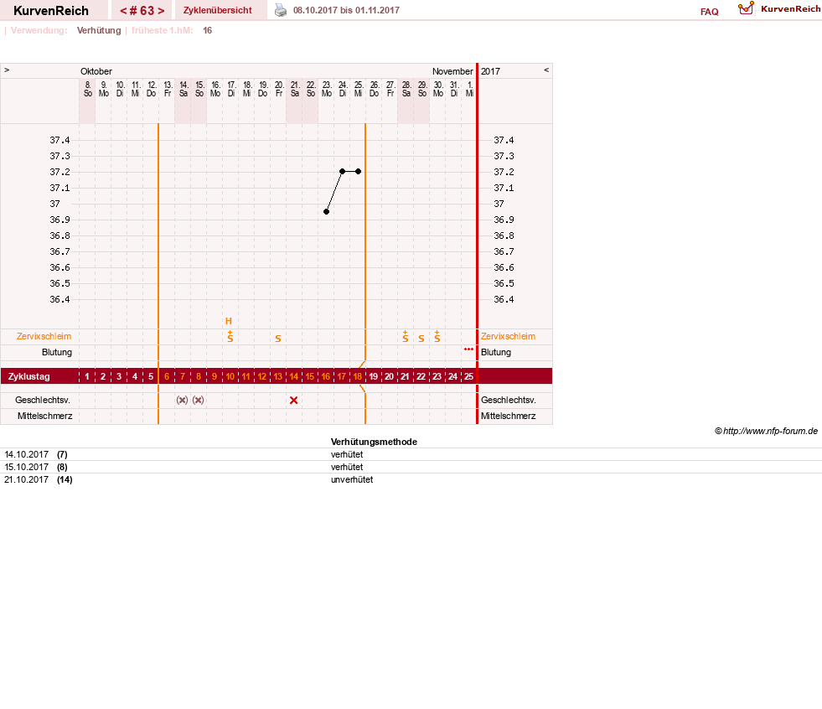Click the KurvenReich title
The height and width of the screenshot is (709, 822).
coord(51,11)
